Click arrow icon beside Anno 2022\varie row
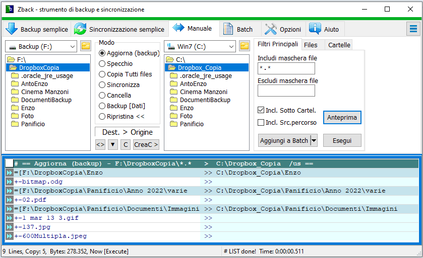The image size is (423, 258). tap(10, 191)
